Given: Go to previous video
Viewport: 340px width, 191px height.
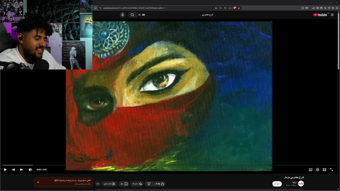Looking at the screenshot, I should 13,170.
